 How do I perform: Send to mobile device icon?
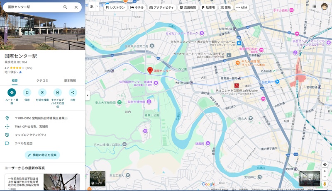[58, 92]
